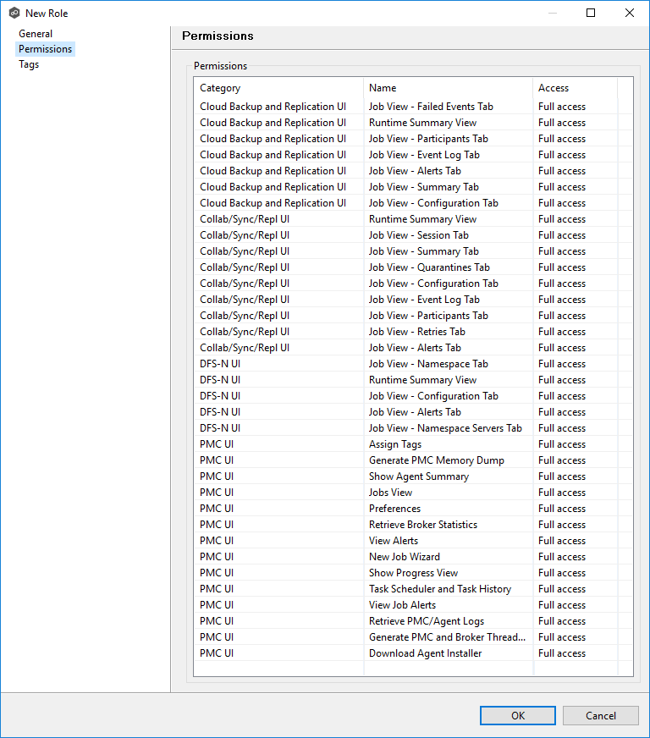Click Access cell for Preferences row

[562, 509]
